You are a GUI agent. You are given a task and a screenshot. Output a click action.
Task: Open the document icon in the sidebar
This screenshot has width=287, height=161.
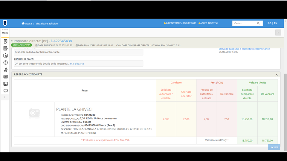[x=5, y=41]
